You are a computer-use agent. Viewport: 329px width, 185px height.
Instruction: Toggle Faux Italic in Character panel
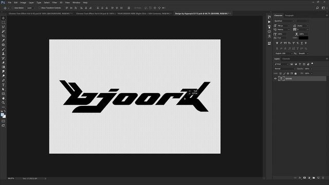click(x=281, y=43)
